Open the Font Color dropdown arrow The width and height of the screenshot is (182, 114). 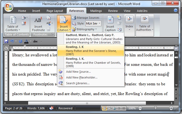31,41
